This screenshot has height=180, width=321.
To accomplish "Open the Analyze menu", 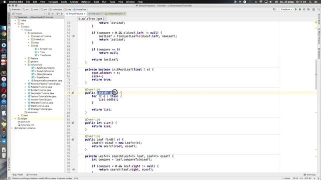I will coord(74,2).
